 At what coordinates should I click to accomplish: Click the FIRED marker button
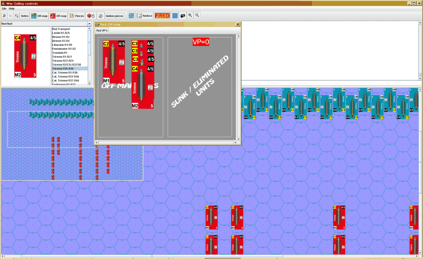click(x=162, y=16)
